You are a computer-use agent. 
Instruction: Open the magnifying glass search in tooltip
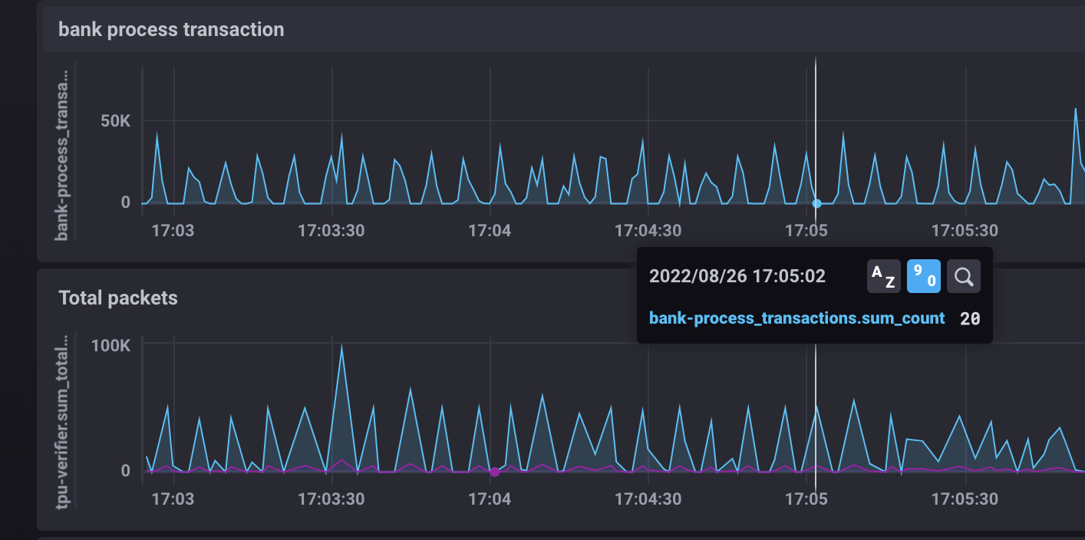[x=964, y=276]
